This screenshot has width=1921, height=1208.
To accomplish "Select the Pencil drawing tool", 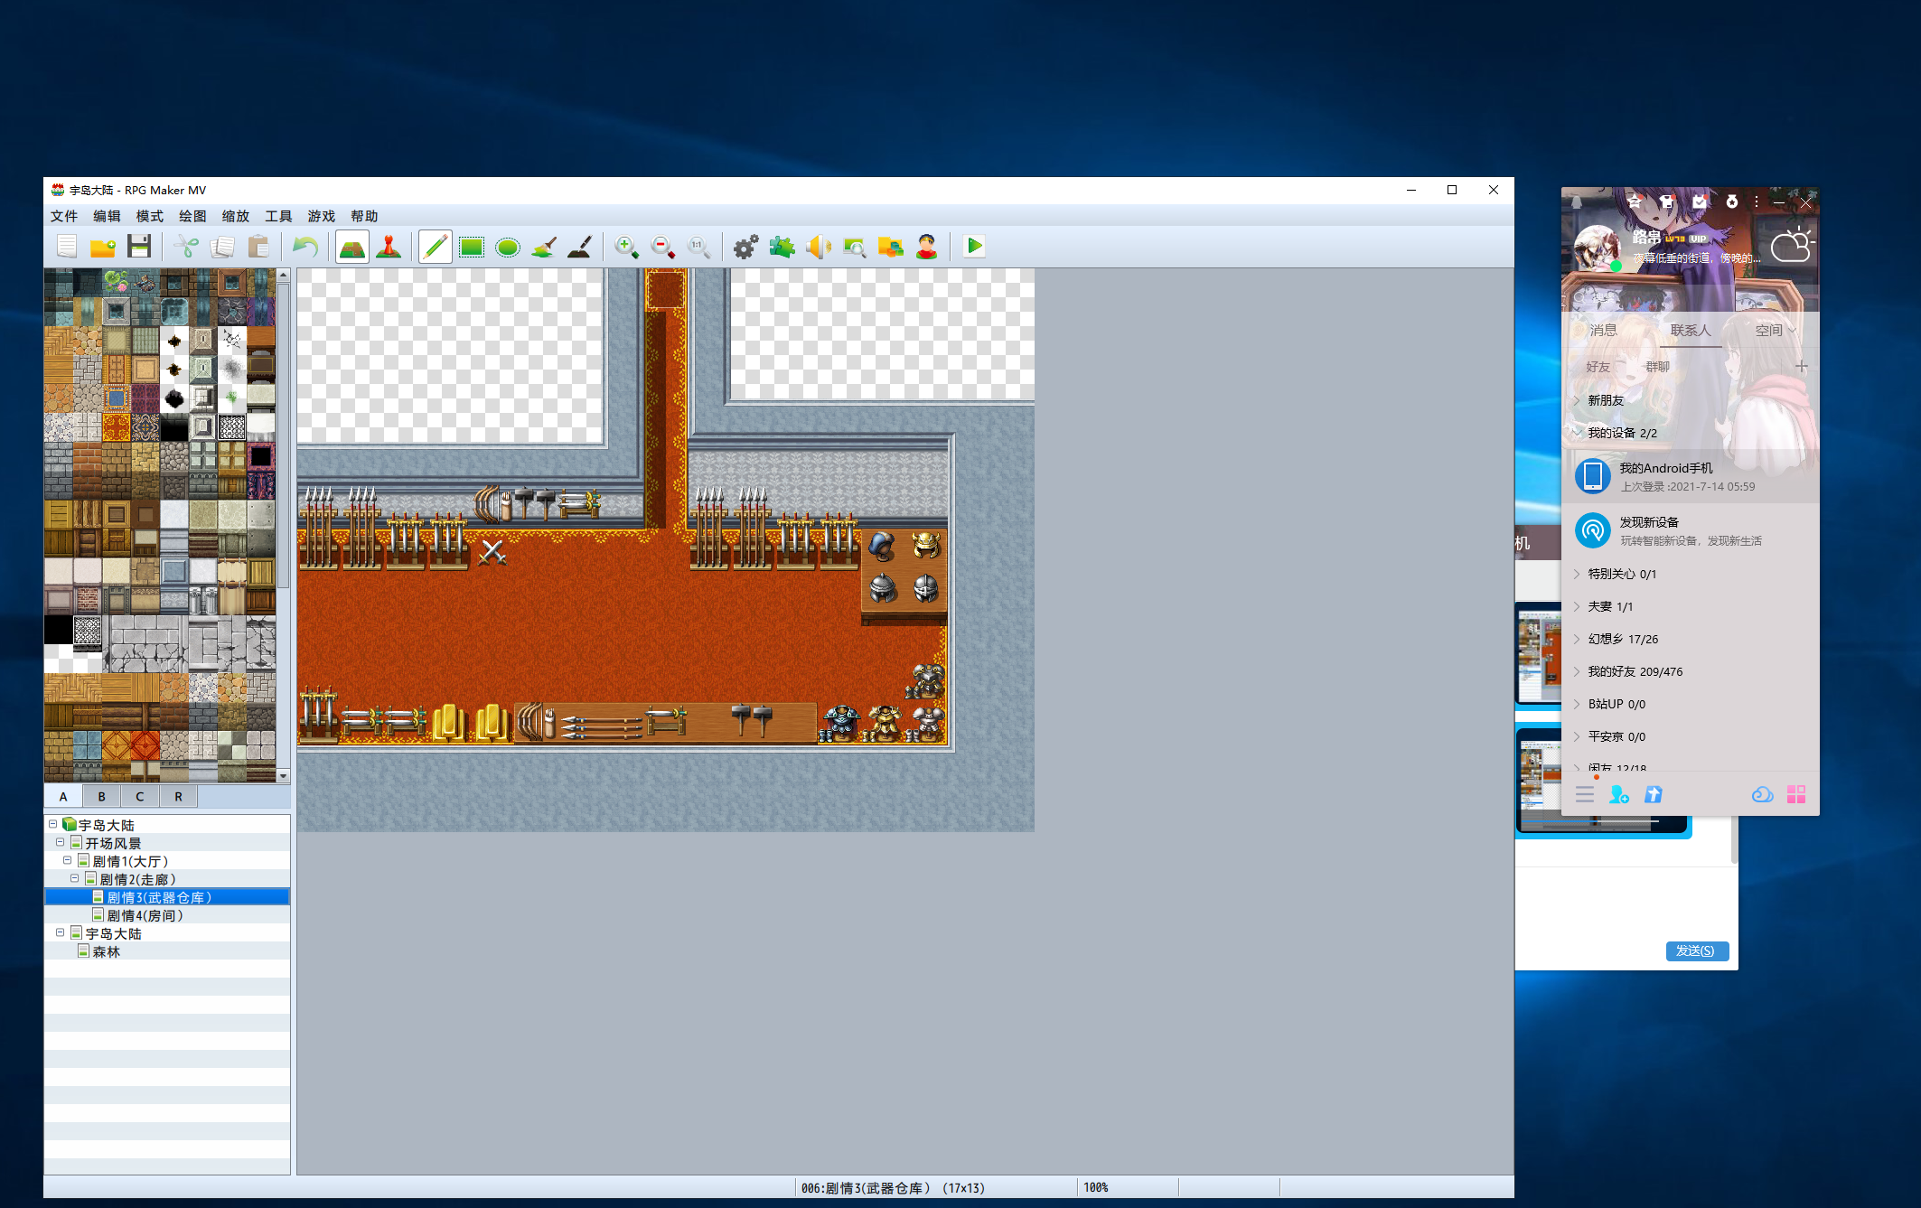I will tap(436, 247).
